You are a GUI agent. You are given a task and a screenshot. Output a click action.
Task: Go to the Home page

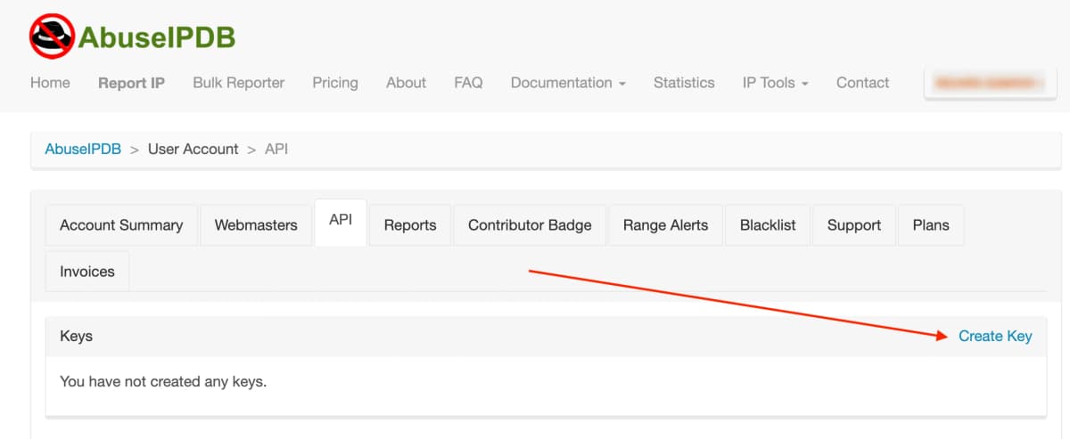tap(50, 83)
